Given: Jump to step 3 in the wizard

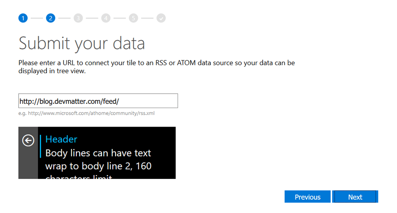Looking at the screenshot, I should click(x=78, y=18).
